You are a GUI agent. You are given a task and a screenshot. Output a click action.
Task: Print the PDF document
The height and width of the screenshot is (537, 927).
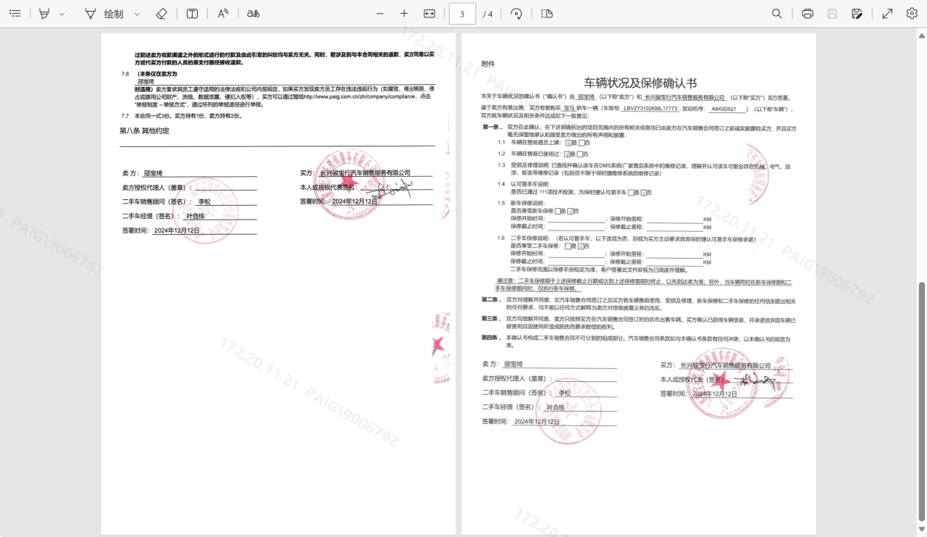pyautogui.click(x=808, y=14)
